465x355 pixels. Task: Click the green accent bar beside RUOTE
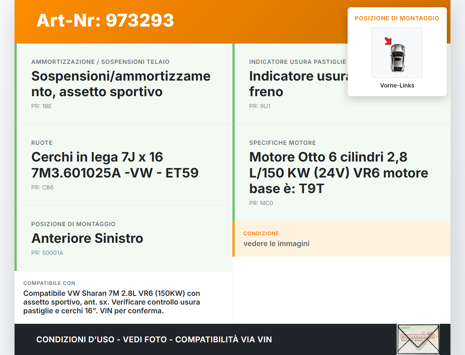[15, 164]
